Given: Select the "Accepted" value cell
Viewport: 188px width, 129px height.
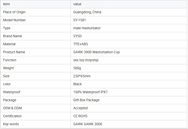Looking at the screenshot, I should click(80, 108).
